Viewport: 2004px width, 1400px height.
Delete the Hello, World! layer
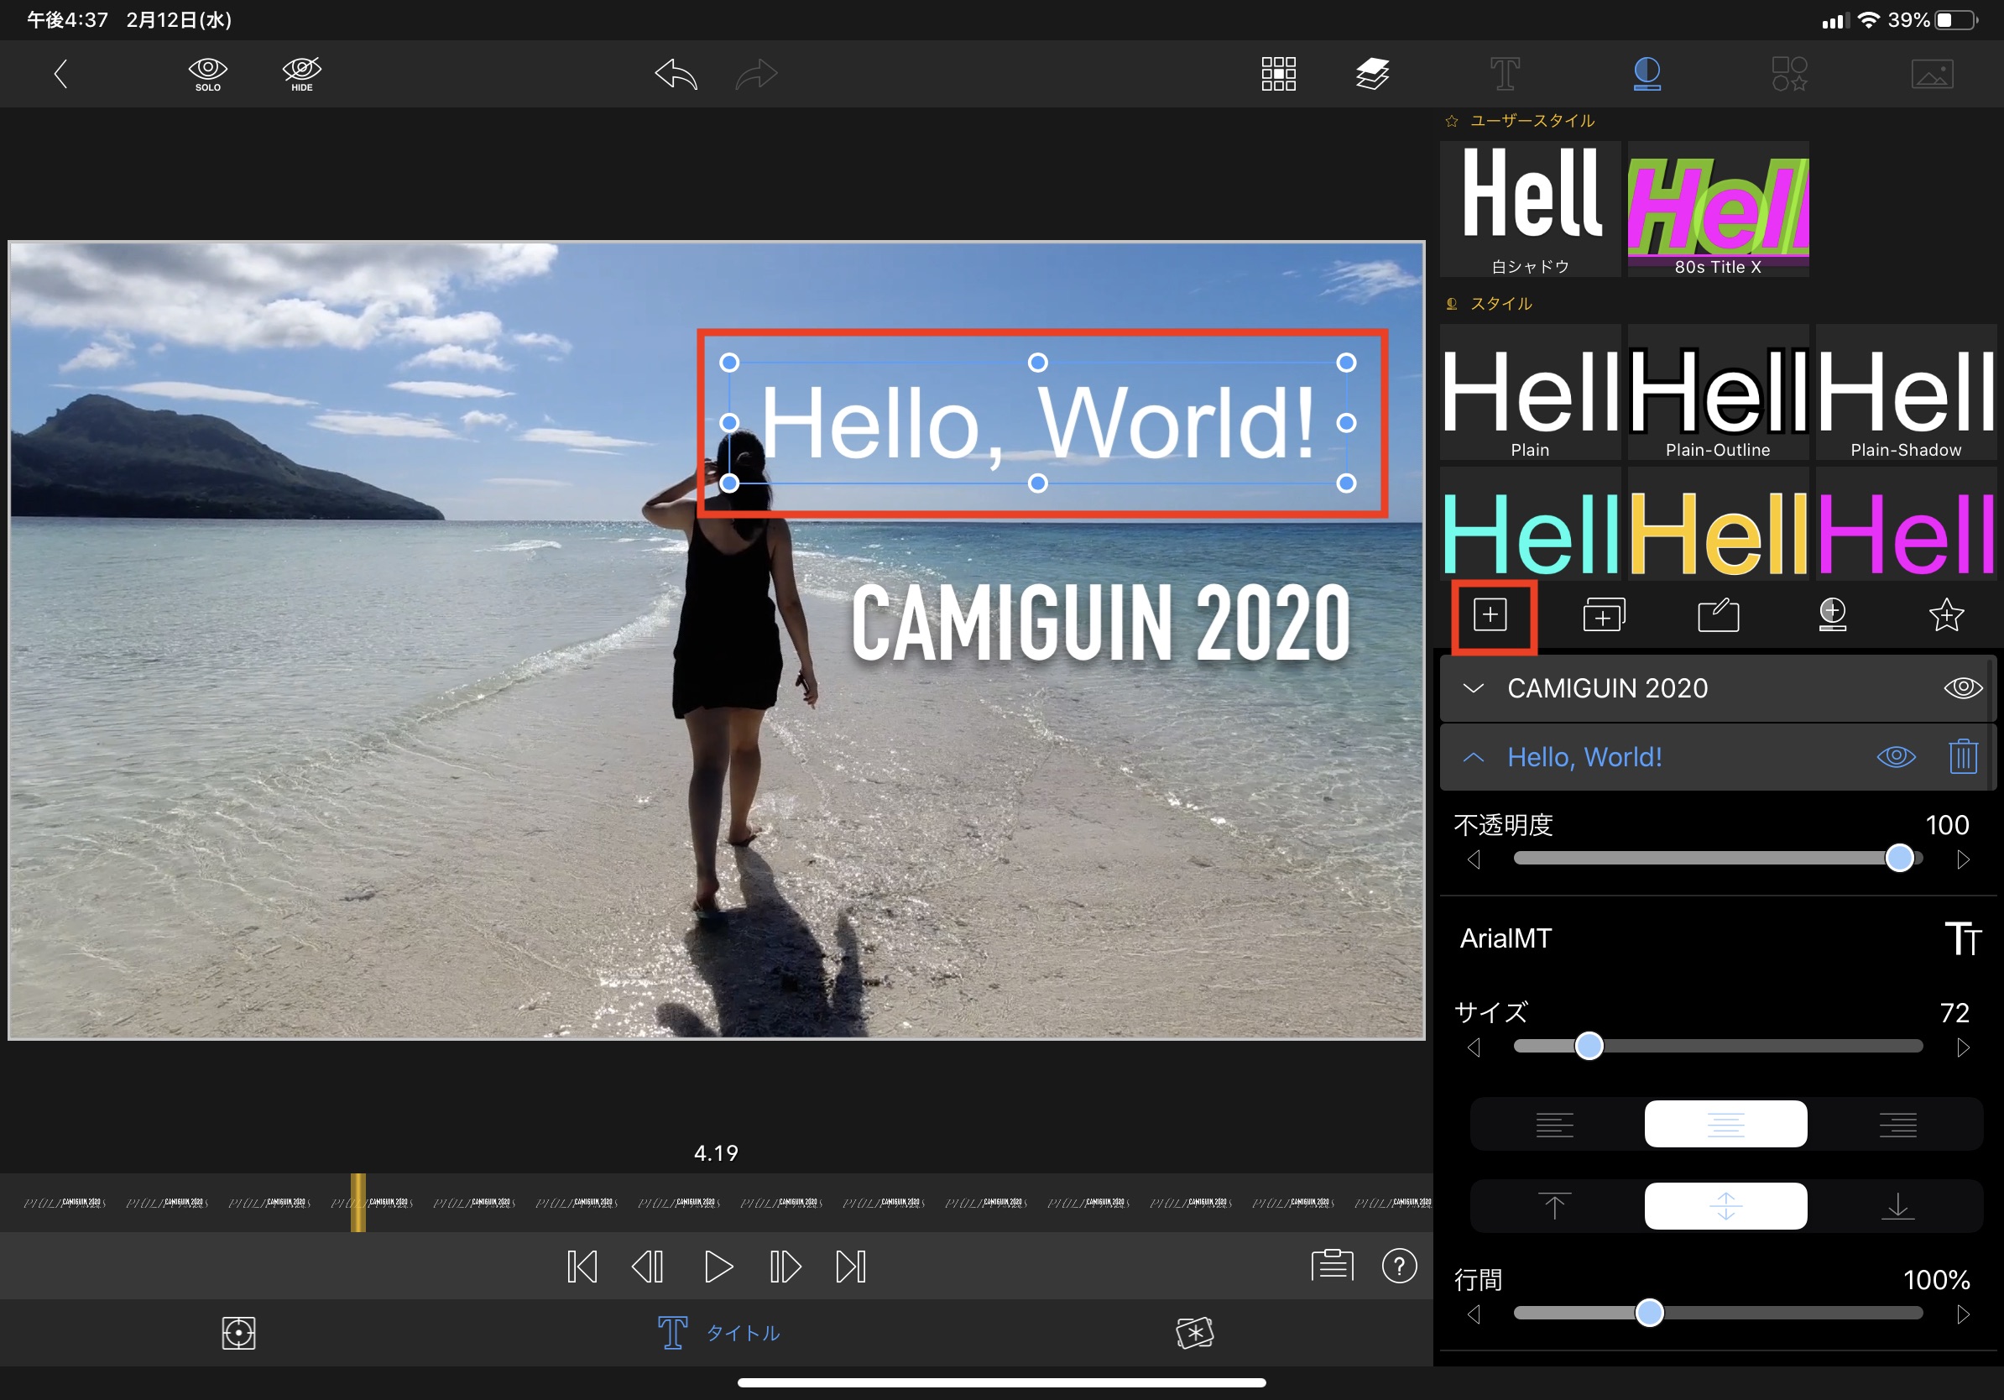1962,757
